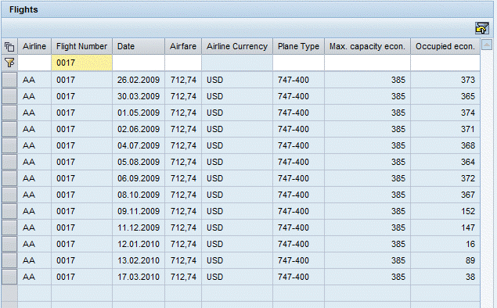This screenshot has width=497, height=308.
Task: Open the table settings icon top right
Action: pos(482,28)
